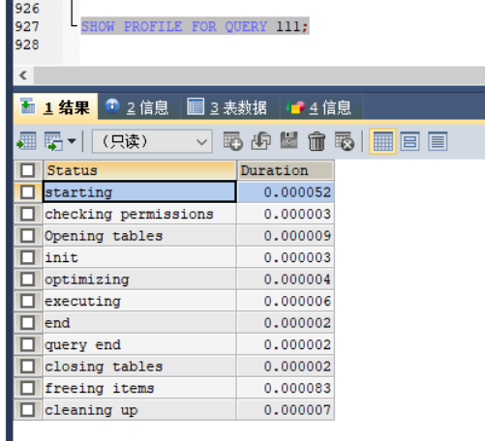Select duration value 0.000004
Viewport: 485px width, 441px height.
[286, 279]
